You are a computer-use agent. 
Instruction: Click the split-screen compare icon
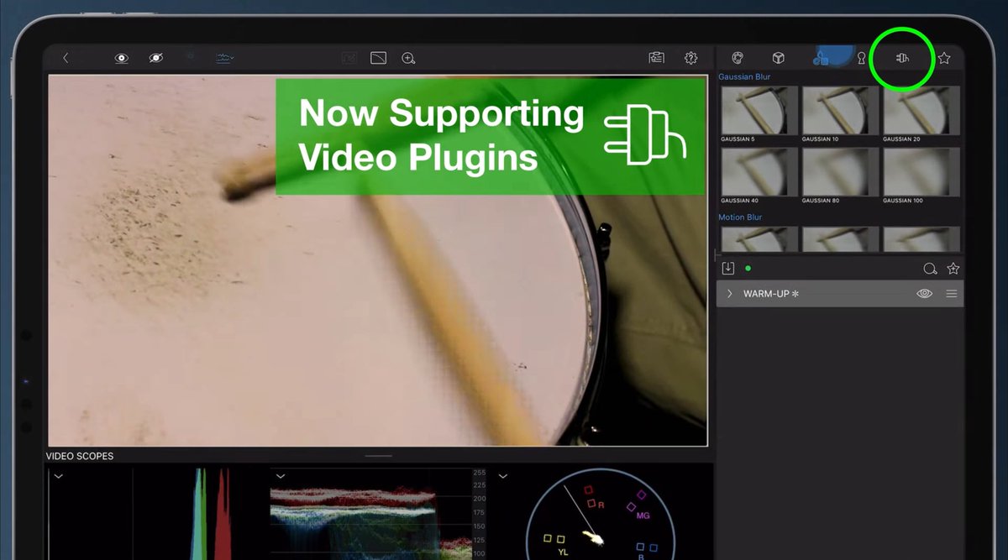click(378, 58)
